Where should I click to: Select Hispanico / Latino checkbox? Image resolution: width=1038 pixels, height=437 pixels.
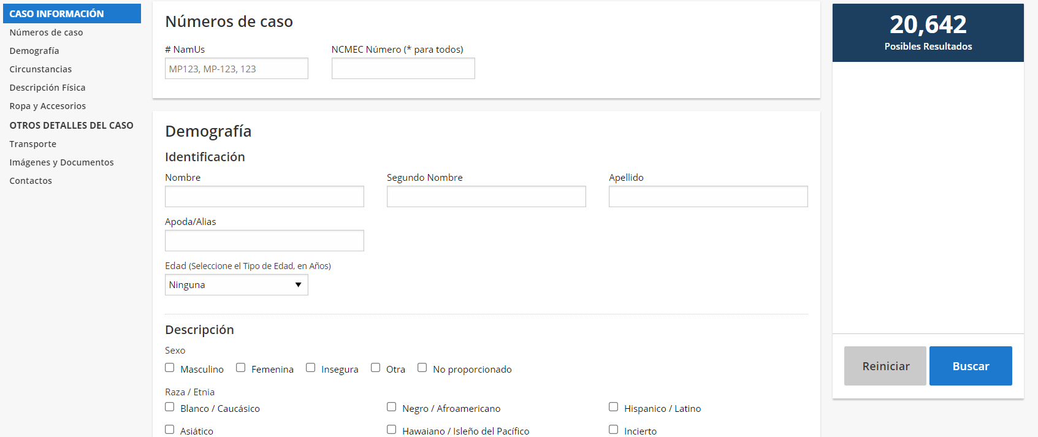pos(614,407)
